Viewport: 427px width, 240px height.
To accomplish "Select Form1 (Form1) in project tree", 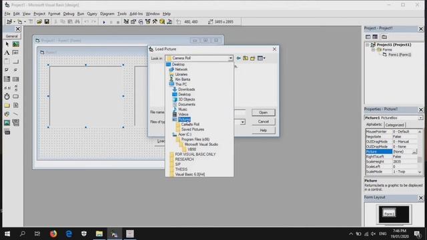I will [400, 55].
